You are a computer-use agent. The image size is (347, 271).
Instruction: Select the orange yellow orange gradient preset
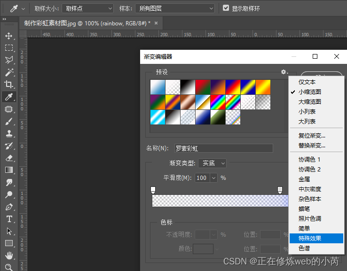tap(263, 87)
